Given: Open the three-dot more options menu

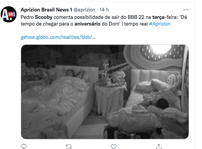Looking at the screenshot, I should 186,10.
